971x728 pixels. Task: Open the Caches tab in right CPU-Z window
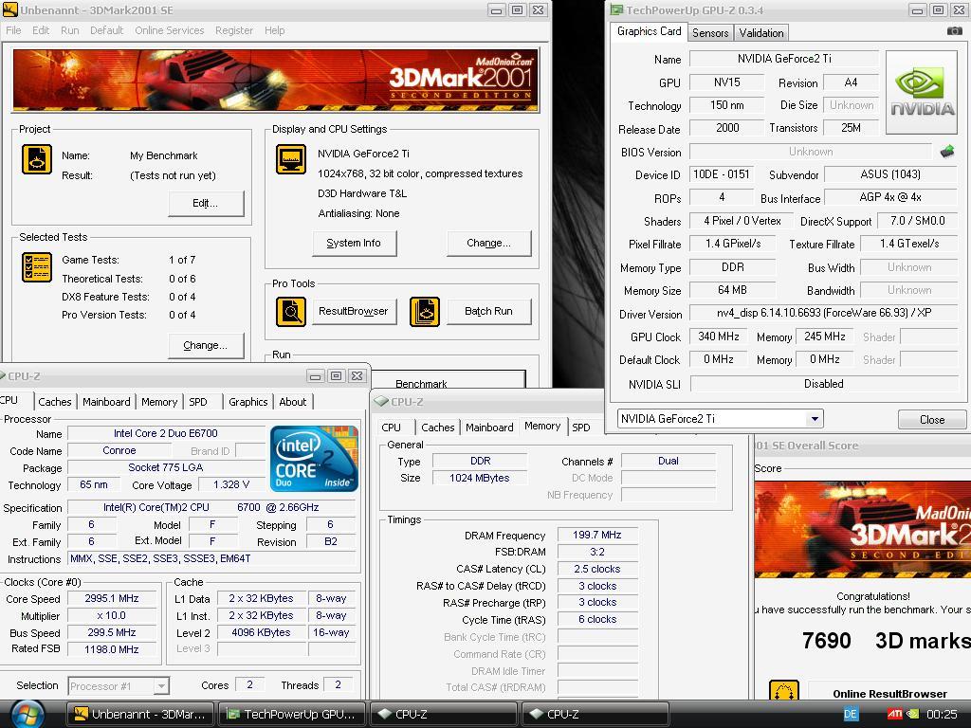438,428
